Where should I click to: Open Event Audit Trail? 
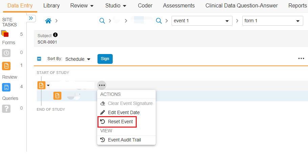click(x=124, y=140)
